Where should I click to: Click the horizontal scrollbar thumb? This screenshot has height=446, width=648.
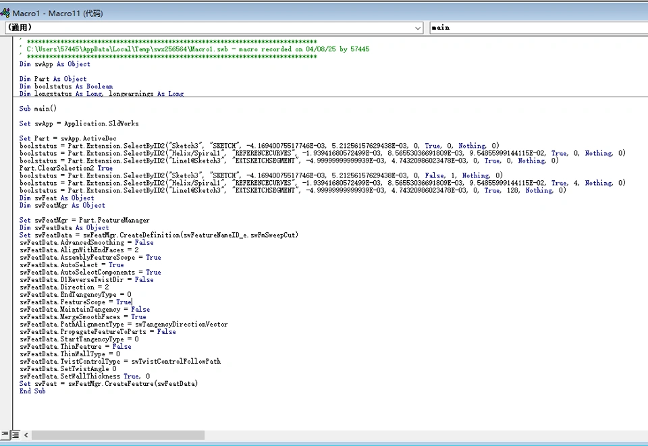118,435
